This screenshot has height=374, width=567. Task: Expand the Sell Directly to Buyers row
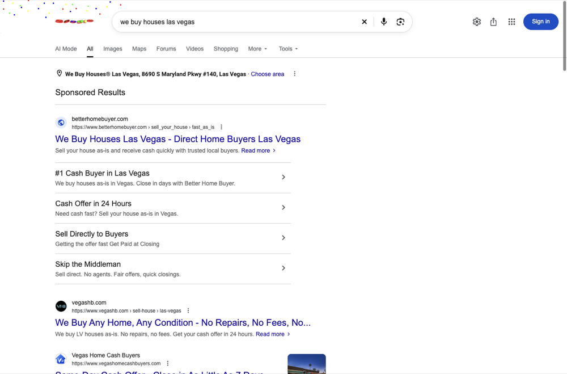click(x=173, y=238)
